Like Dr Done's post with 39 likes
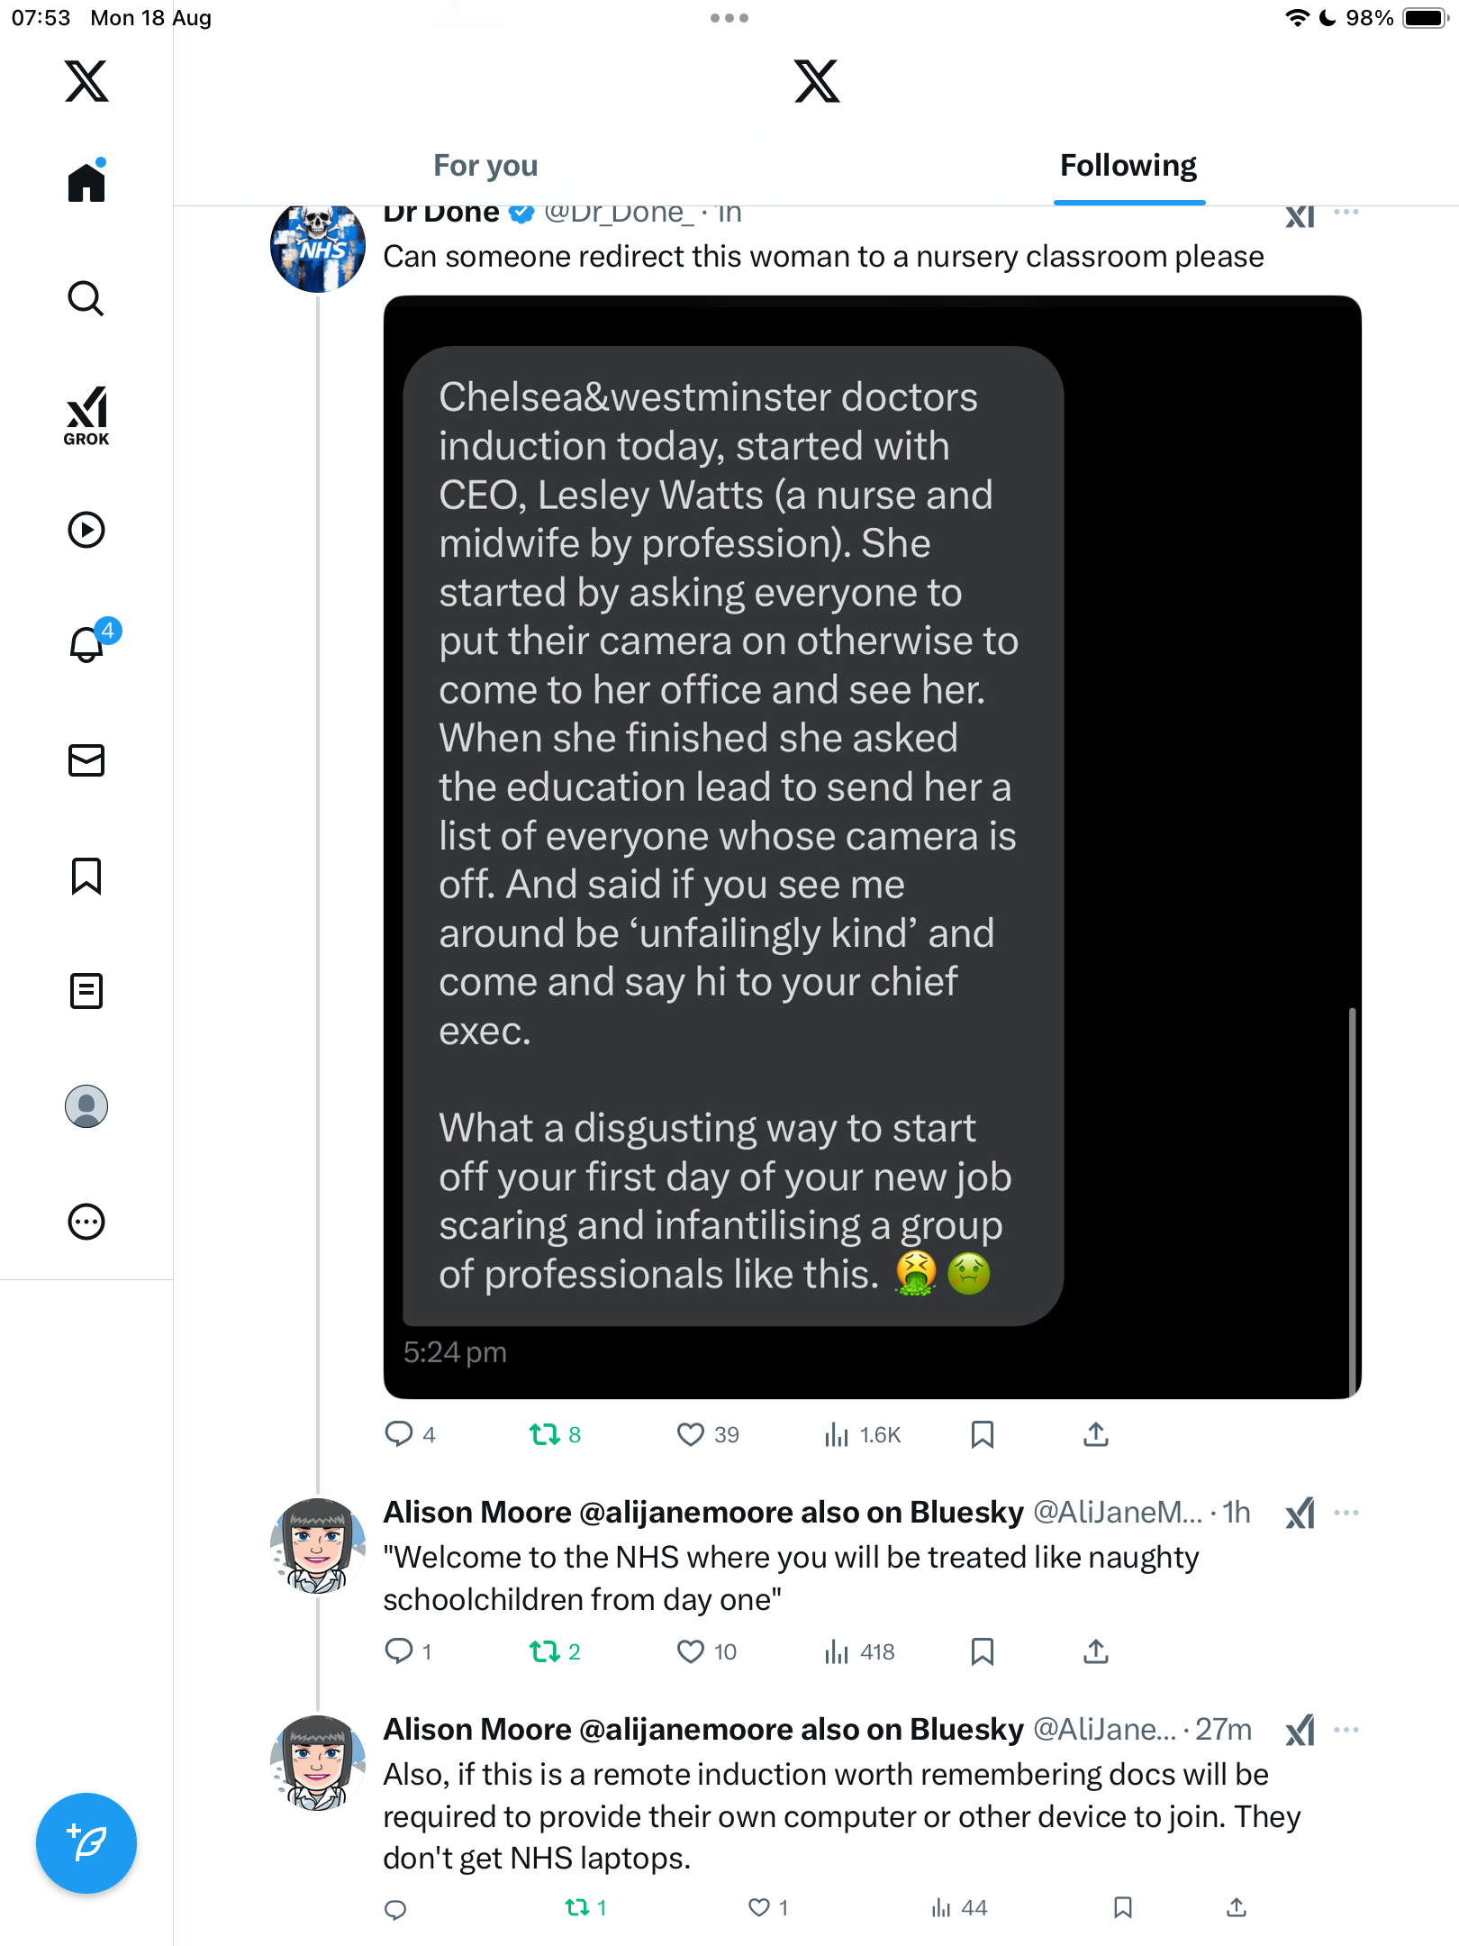The width and height of the screenshot is (1459, 1946). pyautogui.click(x=691, y=1434)
